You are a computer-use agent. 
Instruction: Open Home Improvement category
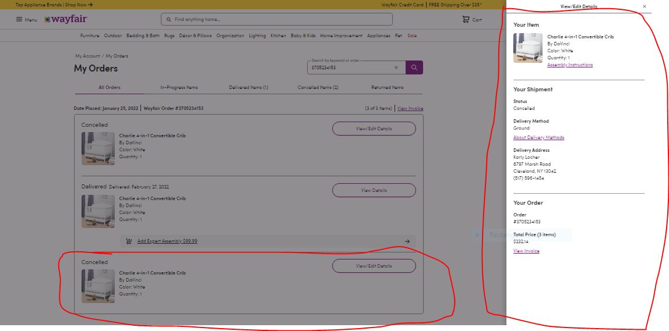click(x=341, y=36)
